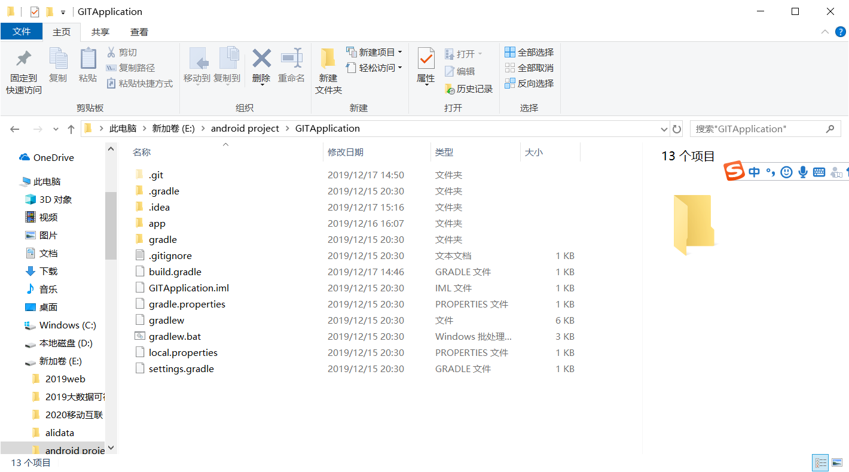The width and height of the screenshot is (849, 472).
Task: Sort by the Name (名称) column header
Action: click(142, 153)
